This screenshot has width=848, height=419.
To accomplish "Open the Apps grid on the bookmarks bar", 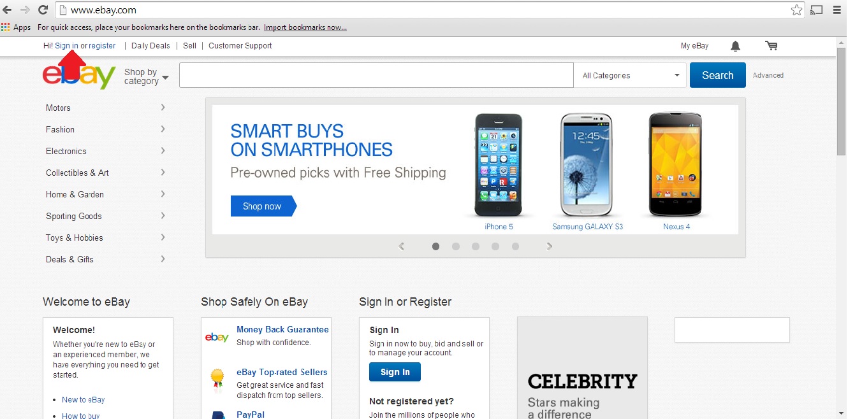I will pos(6,27).
